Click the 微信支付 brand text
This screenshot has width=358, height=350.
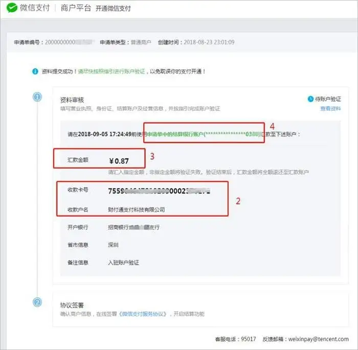click(x=35, y=8)
